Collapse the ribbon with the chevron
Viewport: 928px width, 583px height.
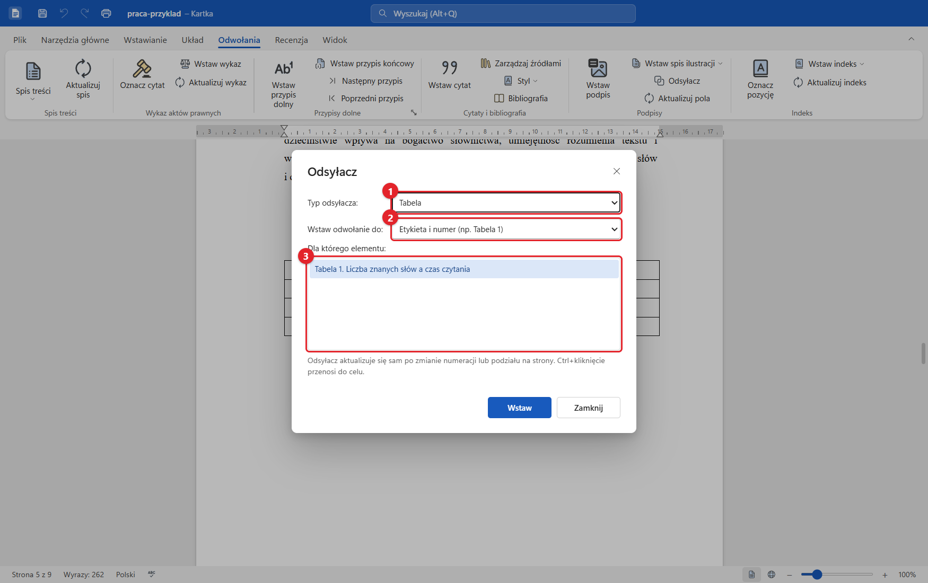coord(911,39)
